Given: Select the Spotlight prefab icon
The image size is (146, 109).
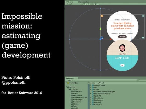Looking at the screenshot, I should (93, 96).
